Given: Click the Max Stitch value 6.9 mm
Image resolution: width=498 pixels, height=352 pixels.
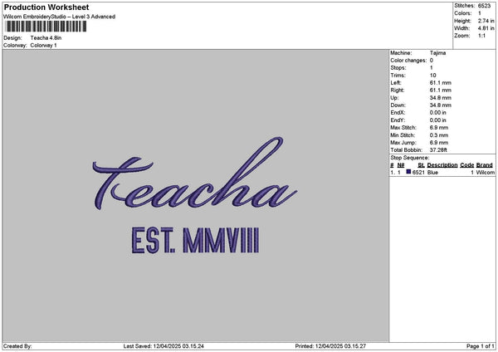Looking at the screenshot, I should [439, 128].
